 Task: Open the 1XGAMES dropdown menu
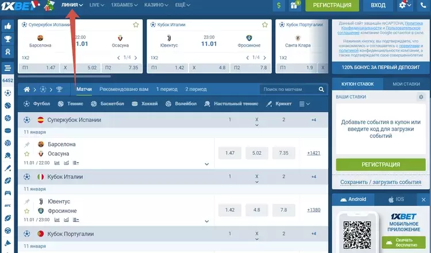tap(124, 5)
